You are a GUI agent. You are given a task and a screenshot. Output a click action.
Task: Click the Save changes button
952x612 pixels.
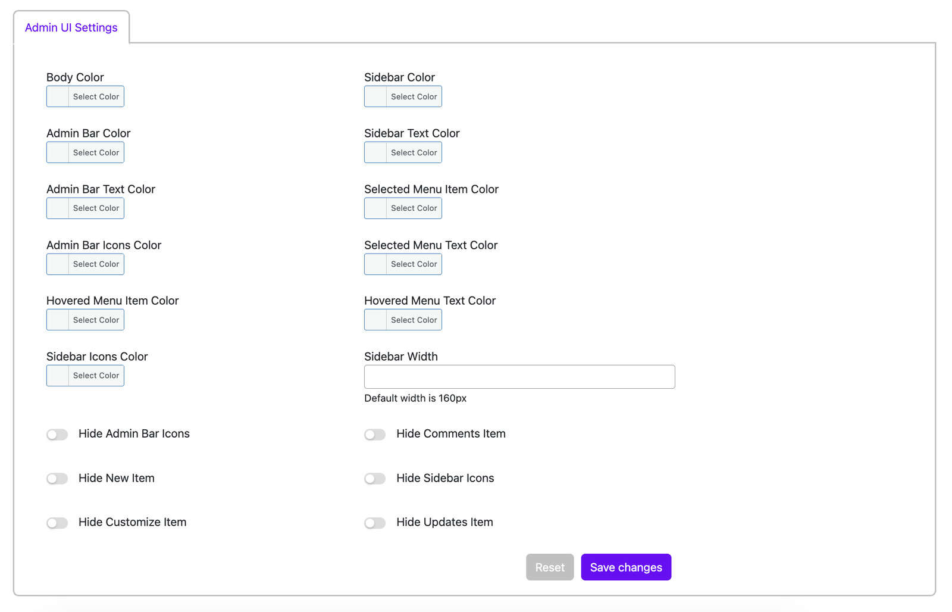[625, 567]
